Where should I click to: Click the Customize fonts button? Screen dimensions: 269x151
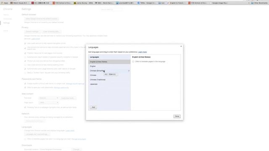click(x=68, y=98)
